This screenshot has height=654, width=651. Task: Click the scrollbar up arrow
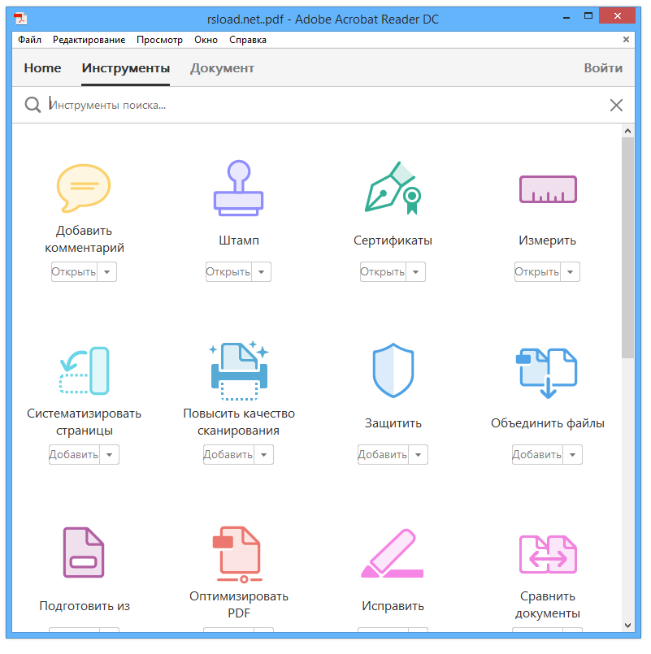point(627,131)
